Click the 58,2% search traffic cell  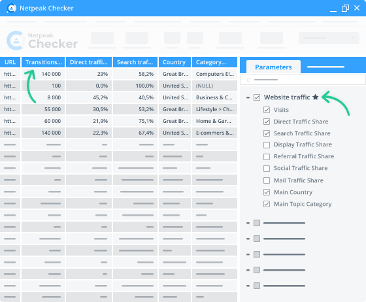(135, 74)
